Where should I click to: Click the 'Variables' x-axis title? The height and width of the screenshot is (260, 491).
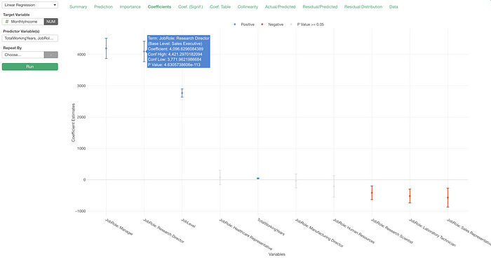pyautogui.click(x=277, y=254)
